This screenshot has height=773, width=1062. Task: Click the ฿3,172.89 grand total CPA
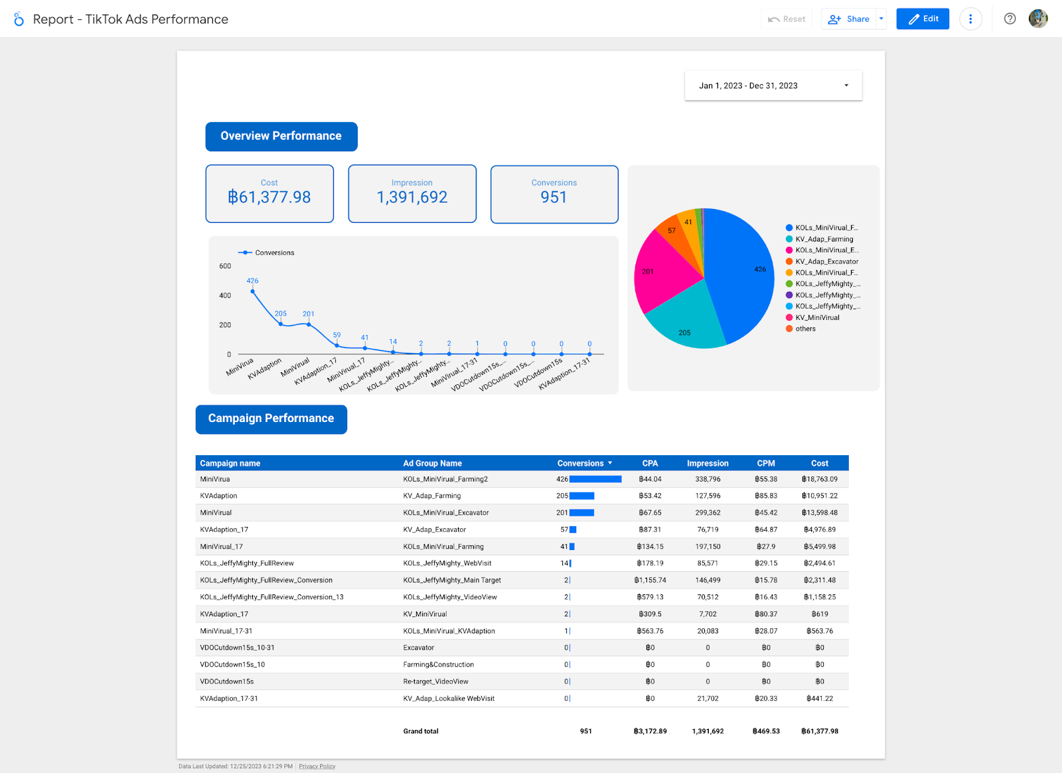click(x=650, y=731)
